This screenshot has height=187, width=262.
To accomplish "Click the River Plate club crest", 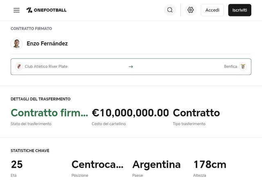I will [19, 67].
